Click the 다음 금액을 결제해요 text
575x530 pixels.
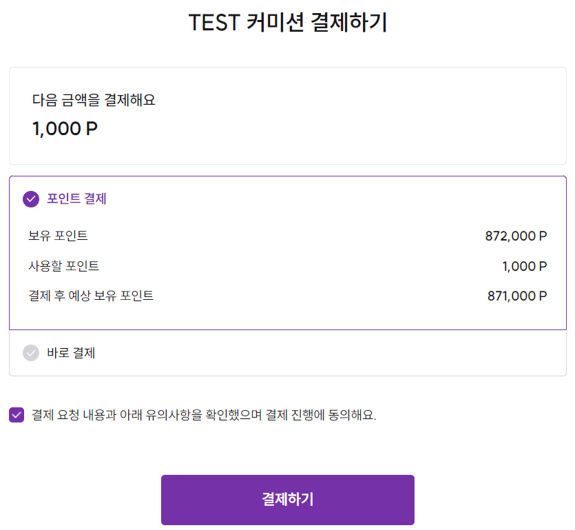click(94, 100)
